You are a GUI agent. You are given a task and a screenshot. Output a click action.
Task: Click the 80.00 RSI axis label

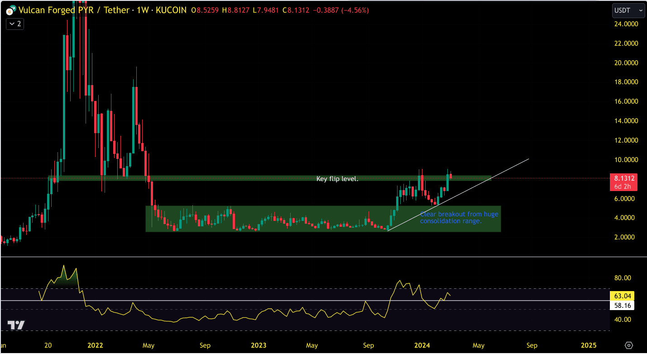tap(623, 278)
